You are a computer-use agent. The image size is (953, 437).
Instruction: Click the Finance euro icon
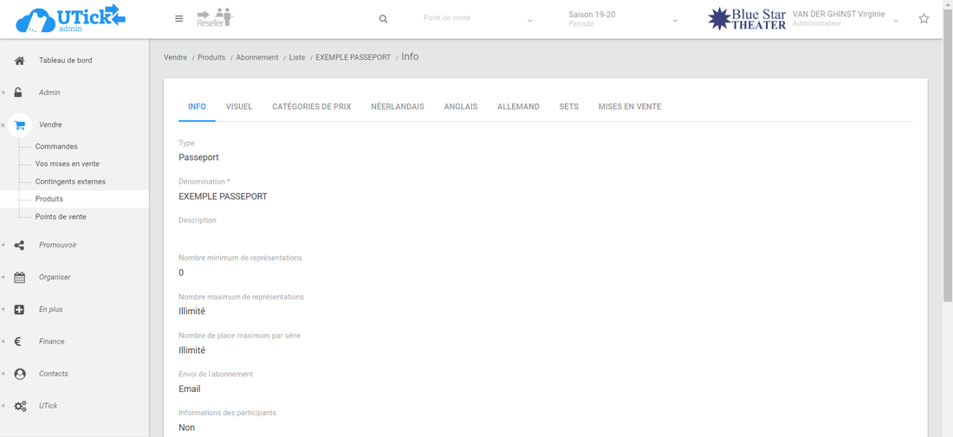[x=18, y=342]
